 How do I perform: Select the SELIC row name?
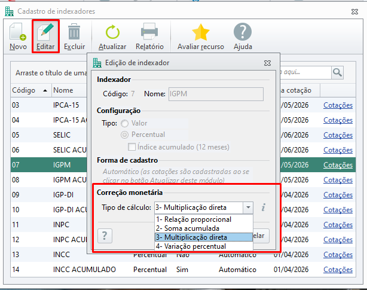coord(62,135)
